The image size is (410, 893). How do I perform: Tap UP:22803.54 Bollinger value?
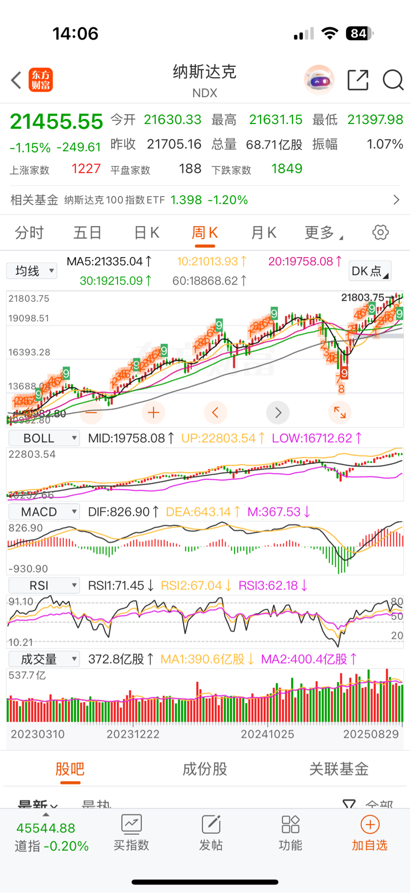coord(223,438)
